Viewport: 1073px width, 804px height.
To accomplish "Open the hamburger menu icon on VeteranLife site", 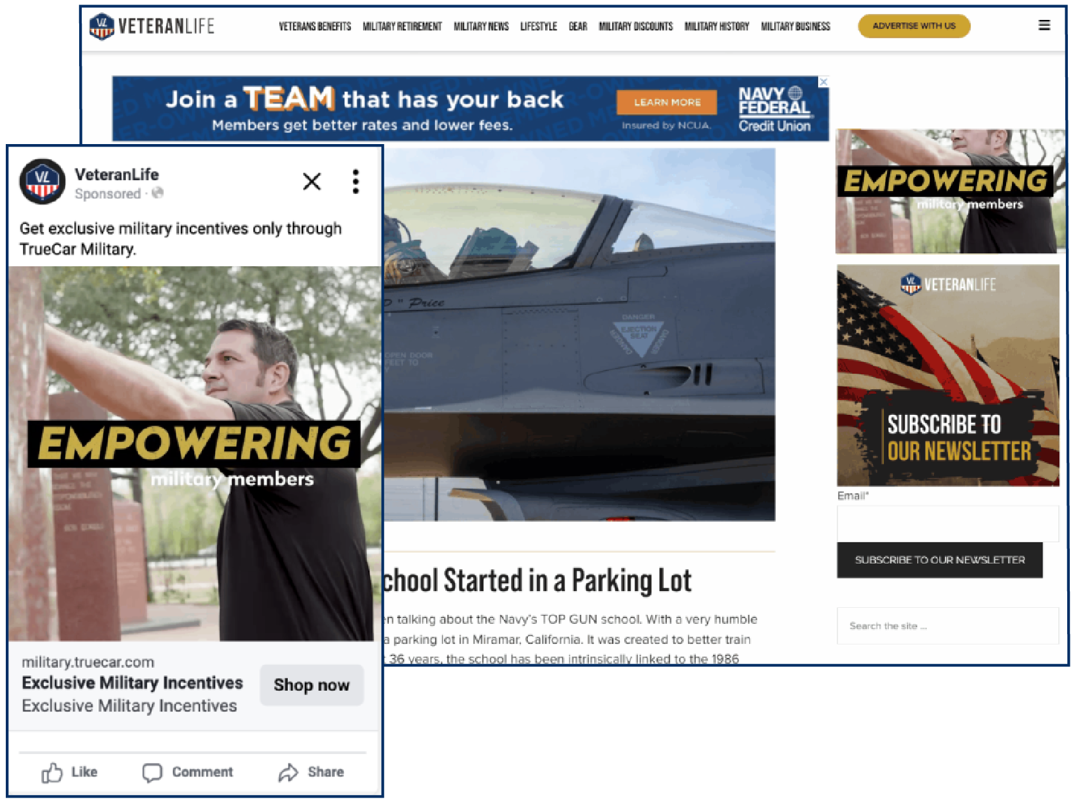I will [x=1044, y=25].
